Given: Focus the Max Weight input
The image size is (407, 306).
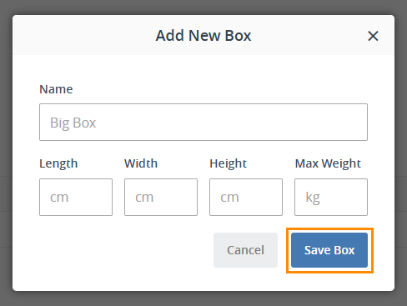Looking at the screenshot, I should (x=331, y=197).
